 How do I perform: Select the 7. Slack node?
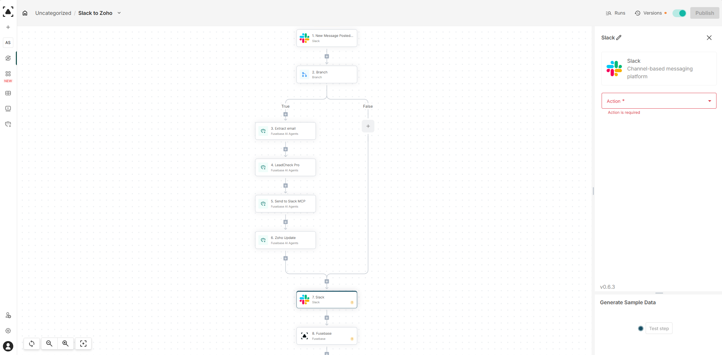[327, 299]
